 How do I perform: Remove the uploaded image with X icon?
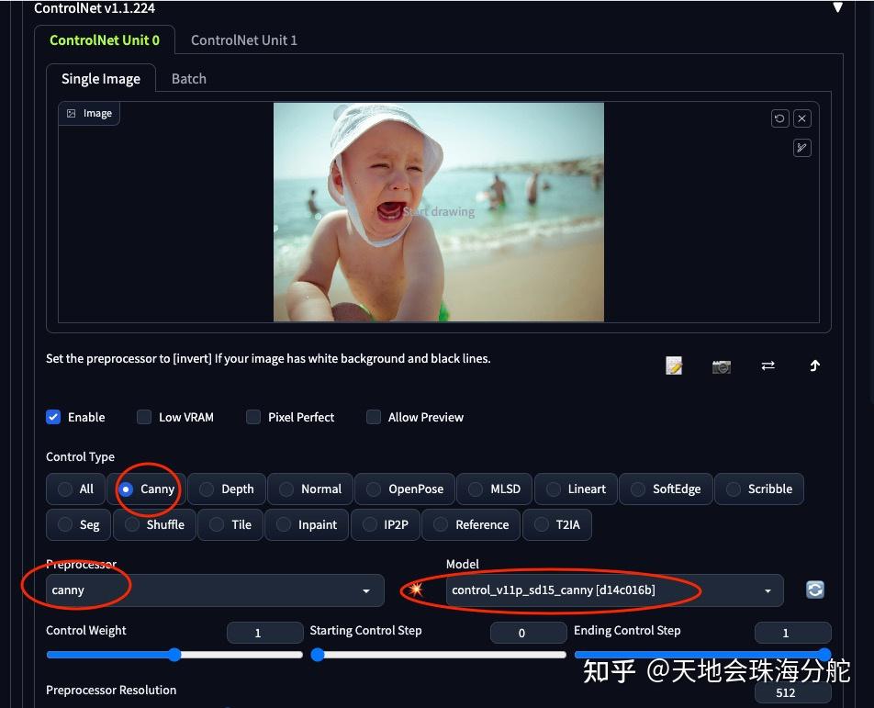tap(801, 118)
